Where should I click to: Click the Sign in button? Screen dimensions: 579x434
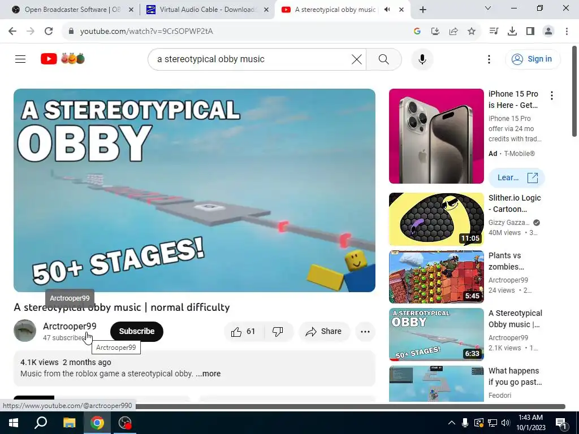click(x=533, y=59)
